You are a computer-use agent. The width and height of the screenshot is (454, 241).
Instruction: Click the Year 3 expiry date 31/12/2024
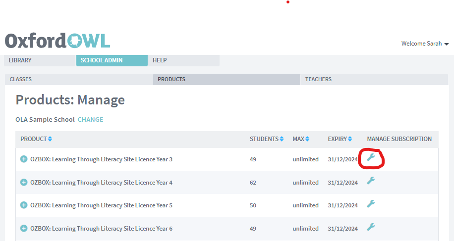[x=343, y=159]
